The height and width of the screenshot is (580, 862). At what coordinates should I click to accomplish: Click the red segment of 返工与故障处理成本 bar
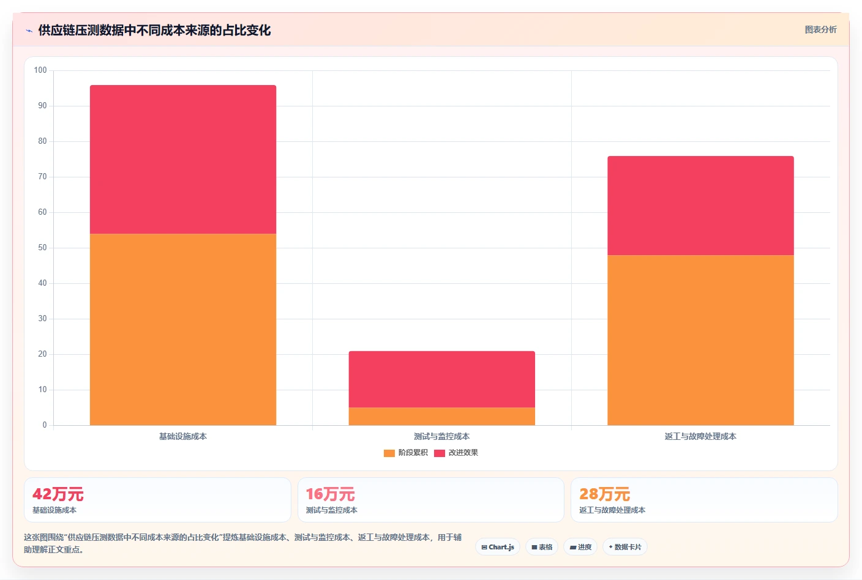(700, 206)
